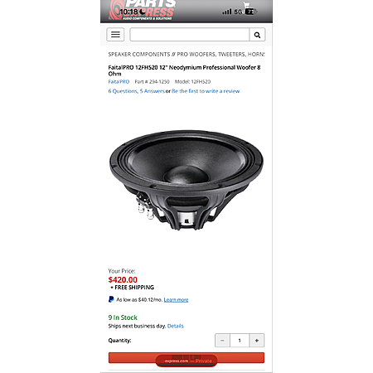Viewport: 373px width, 373px height.
Task: Open shipping Details link
Action: coord(176,326)
